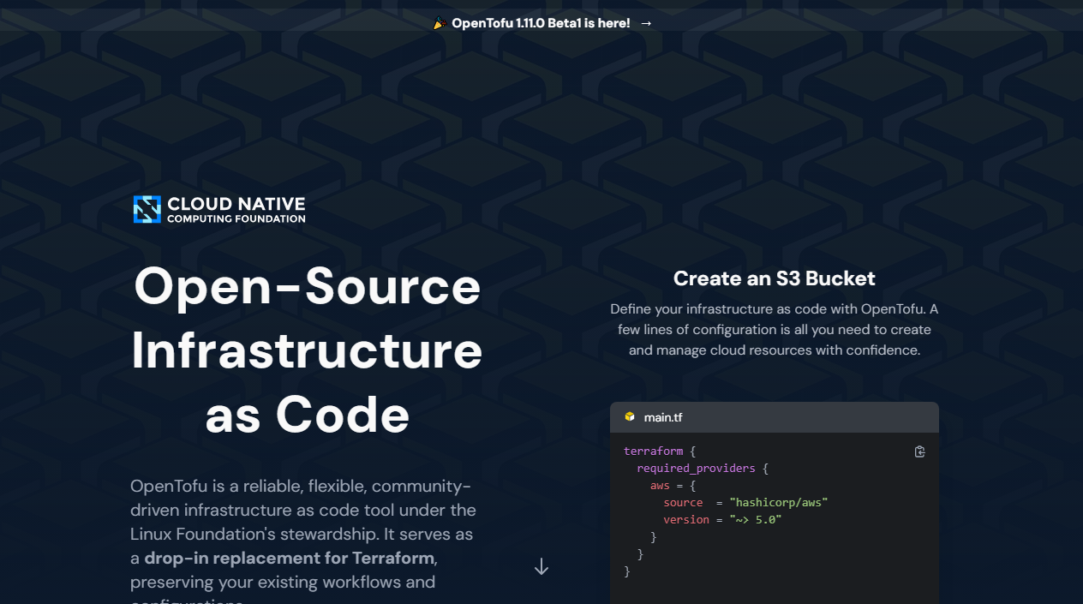Open the OpenTofu 1.11.0 Beta1 announcement
The width and height of the screenshot is (1083, 604).
(x=541, y=23)
